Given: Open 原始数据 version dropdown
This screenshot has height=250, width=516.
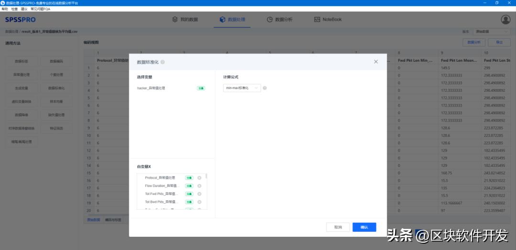Looking at the screenshot, I should click(492, 32).
